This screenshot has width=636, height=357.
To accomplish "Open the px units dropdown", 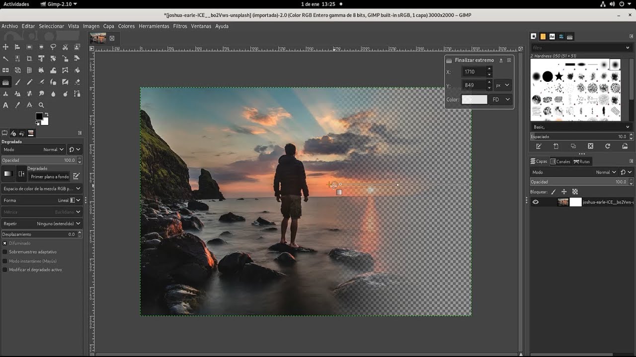I will pyautogui.click(x=503, y=85).
